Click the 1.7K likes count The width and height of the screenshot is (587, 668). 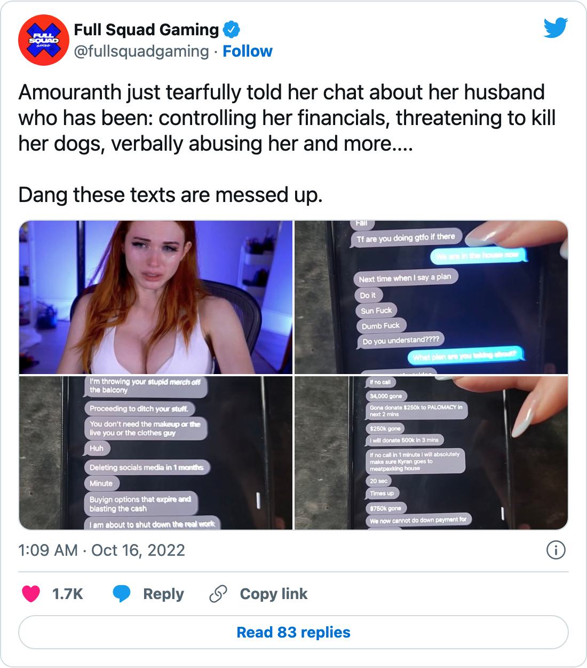click(x=68, y=594)
